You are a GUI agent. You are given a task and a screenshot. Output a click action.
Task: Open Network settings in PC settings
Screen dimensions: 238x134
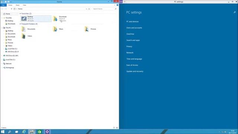pos(130,53)
